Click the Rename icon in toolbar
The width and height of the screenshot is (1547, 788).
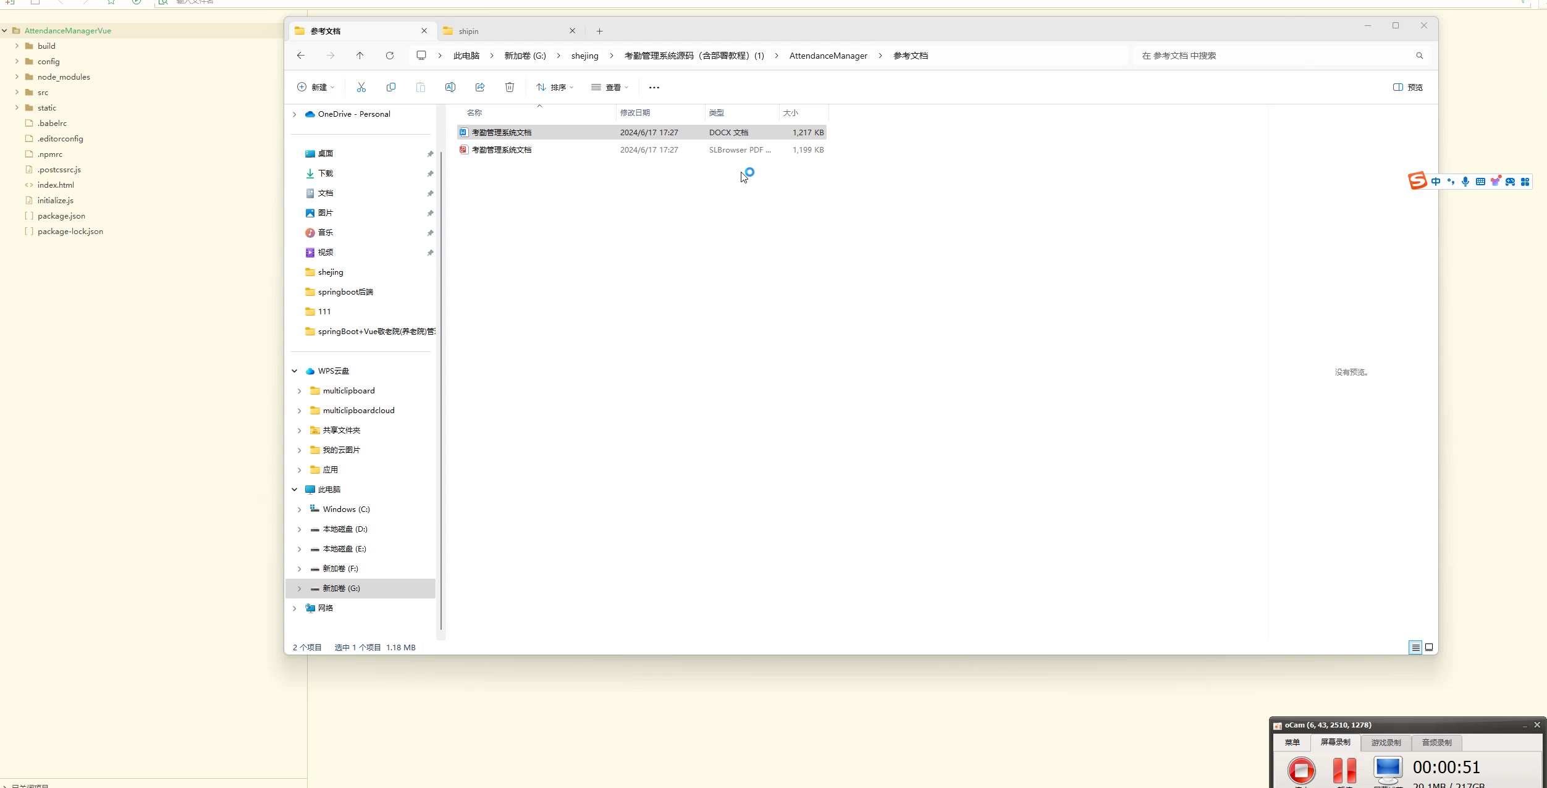click(450, 87)
